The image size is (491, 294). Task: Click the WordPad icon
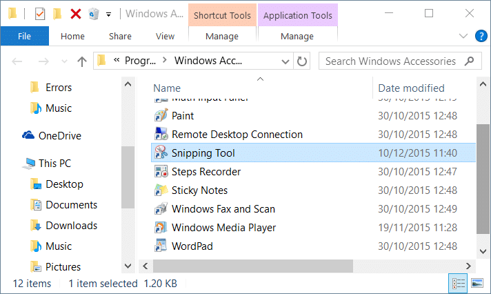pos(161,246)
